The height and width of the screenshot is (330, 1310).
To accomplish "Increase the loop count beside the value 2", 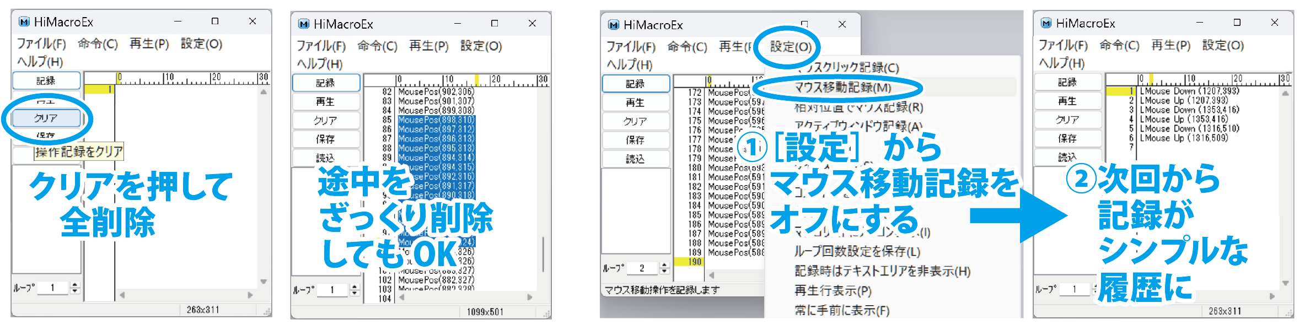I will [x=664, y=265].
